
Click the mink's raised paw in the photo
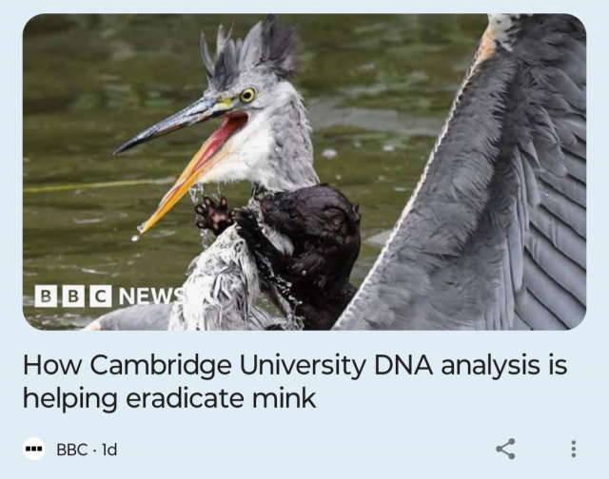213,214
